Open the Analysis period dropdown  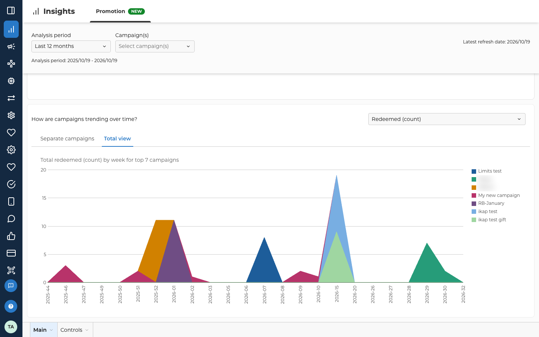click(x=71, y=46)
